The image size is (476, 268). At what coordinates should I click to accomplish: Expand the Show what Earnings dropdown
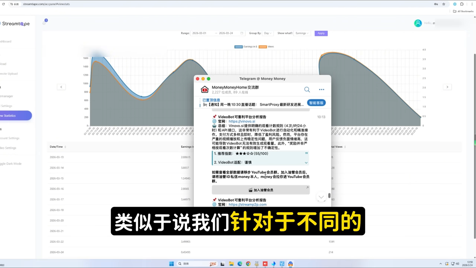[302, 33]
